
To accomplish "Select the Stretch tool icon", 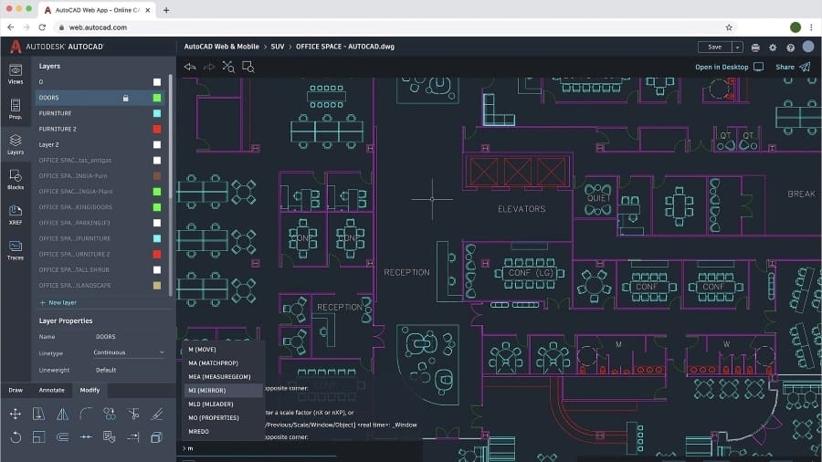I will point(38,414).
